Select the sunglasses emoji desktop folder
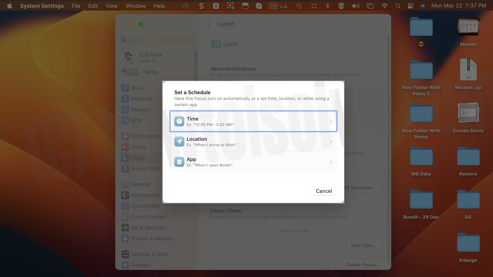Screen dimensions: 493x277 point(421,32)
